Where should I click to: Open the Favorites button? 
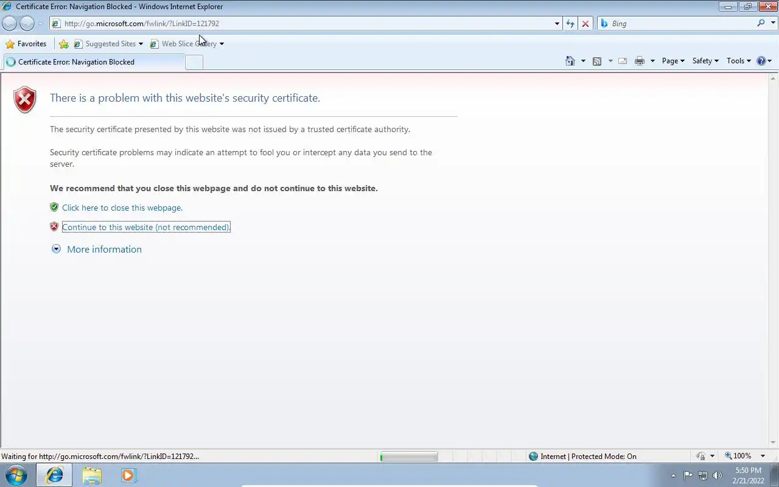(x=26, y=44)
